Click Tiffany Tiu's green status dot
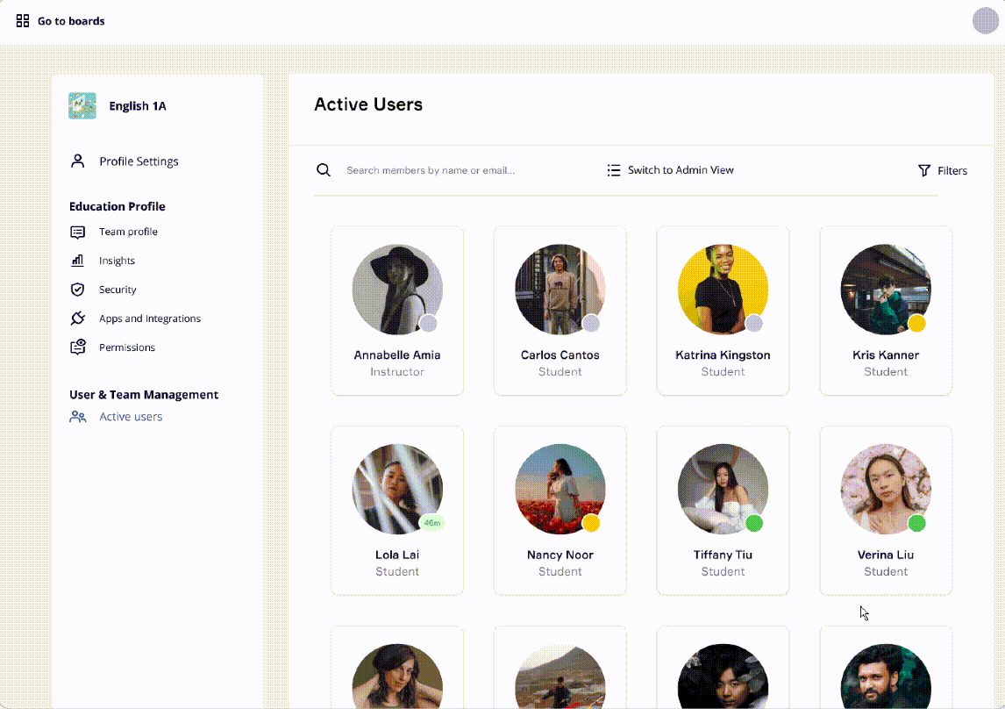 pyautogui.click(x=754, y=523)
